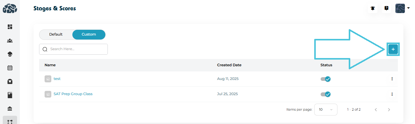415x124 pixels.
Task: Open the users group icon in sidebar
Action: tap(10, 40)
